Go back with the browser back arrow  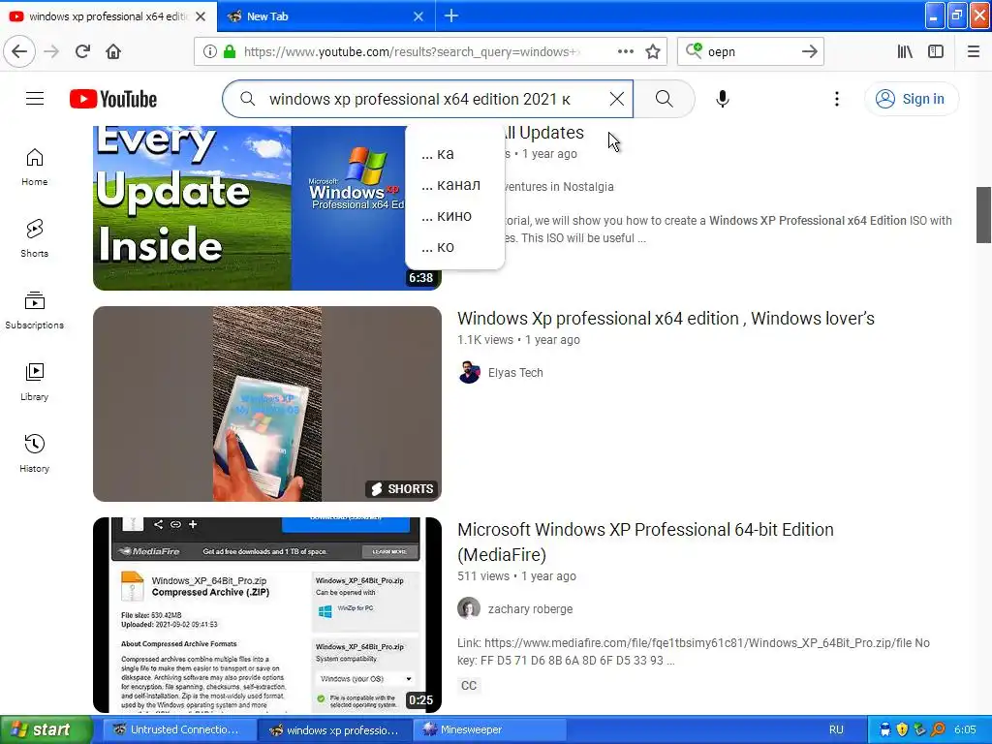[19, 52]
